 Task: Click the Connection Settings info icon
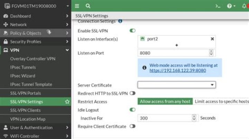click(120, 21)
